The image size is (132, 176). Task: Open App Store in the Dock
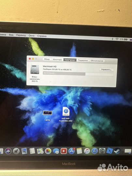click(x=72, y=151)
